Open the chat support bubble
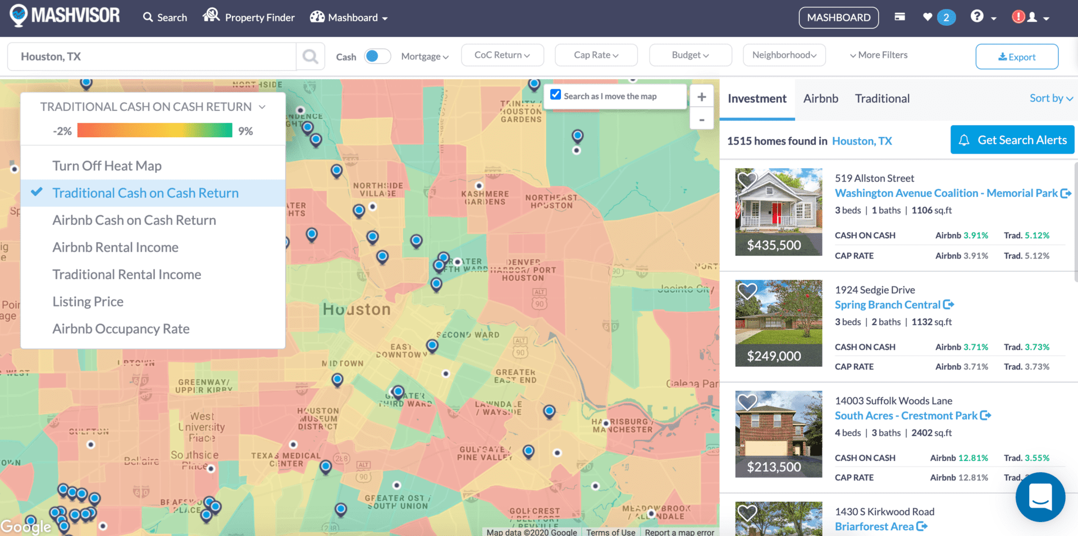Viewport: 1078px width, 536px height. (x=1040, y=497)
